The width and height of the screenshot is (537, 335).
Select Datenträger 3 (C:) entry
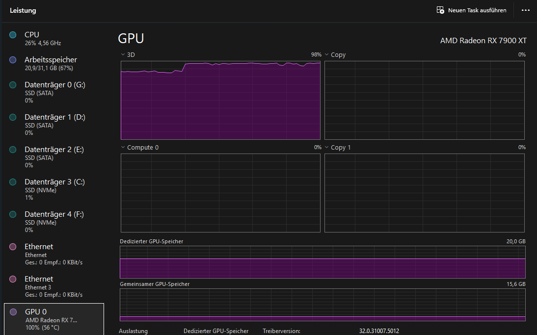pos(54,189)
